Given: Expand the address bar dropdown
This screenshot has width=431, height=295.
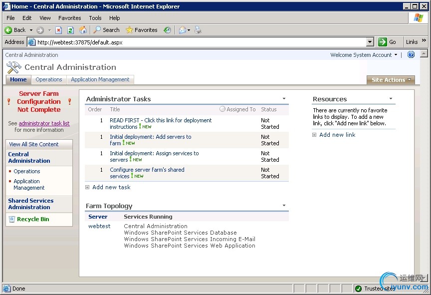Looking at the screenshot, I should pyautogui.click(x=370, y=42).
